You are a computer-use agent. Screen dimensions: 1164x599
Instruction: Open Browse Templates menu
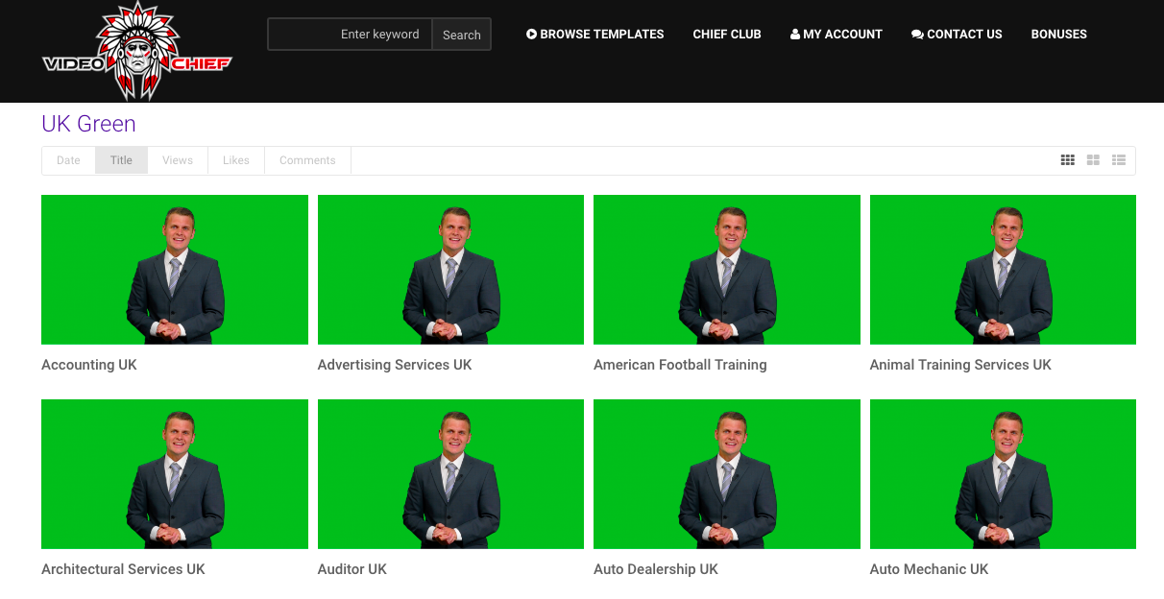click(595, 34)
